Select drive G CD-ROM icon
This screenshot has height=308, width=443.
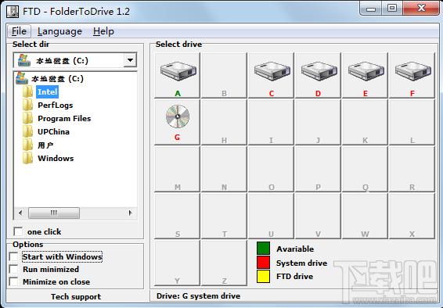[178, 116]
